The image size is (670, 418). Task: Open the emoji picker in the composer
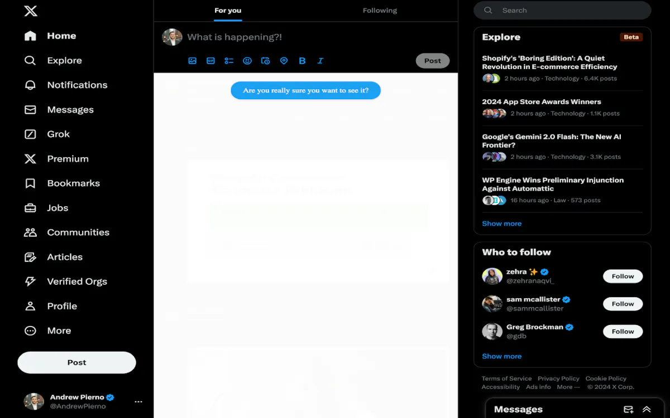(x=247, y=61)
